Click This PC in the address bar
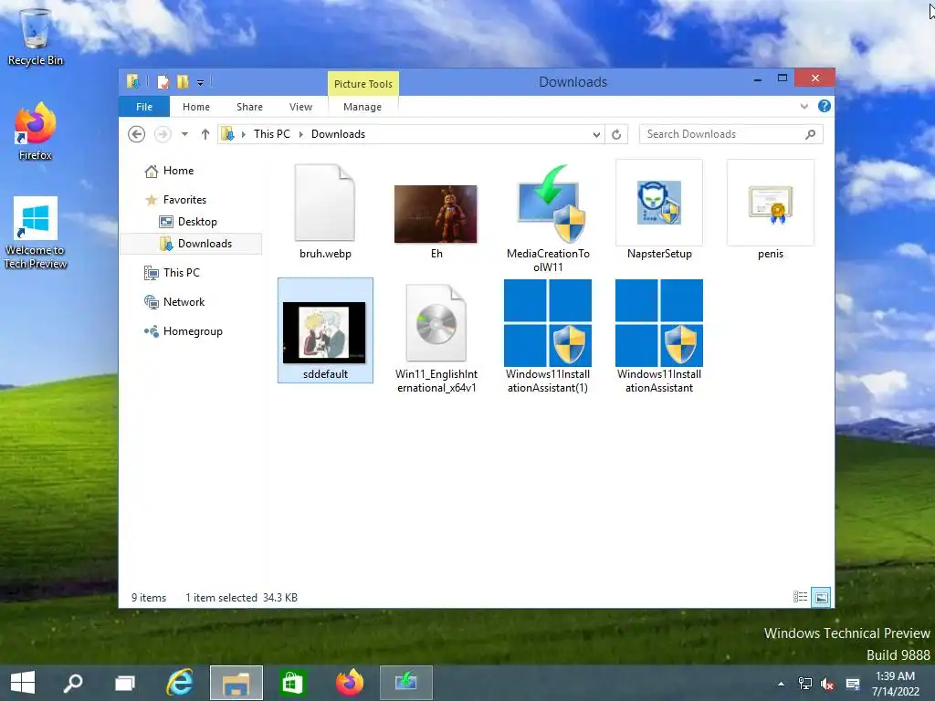This screenshot has height=701, width=935. pos(272,134)
